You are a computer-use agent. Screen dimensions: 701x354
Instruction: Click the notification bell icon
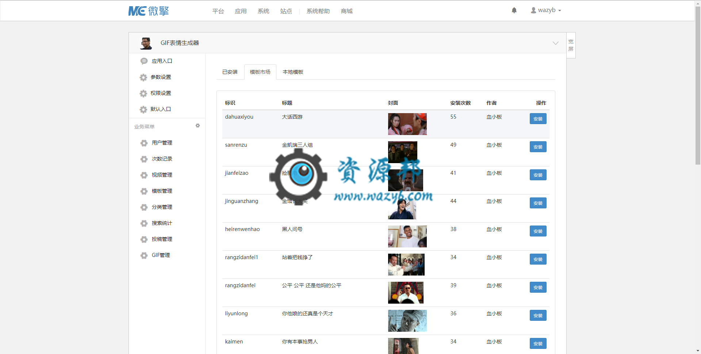pos(514,11)
